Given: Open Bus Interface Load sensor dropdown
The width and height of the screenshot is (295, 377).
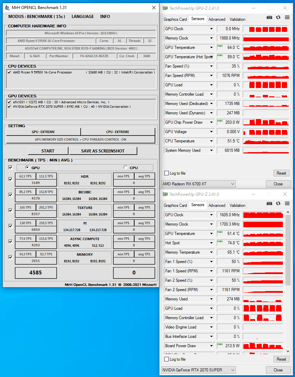Looking at the screenshot, I should (x=211, y=336).
